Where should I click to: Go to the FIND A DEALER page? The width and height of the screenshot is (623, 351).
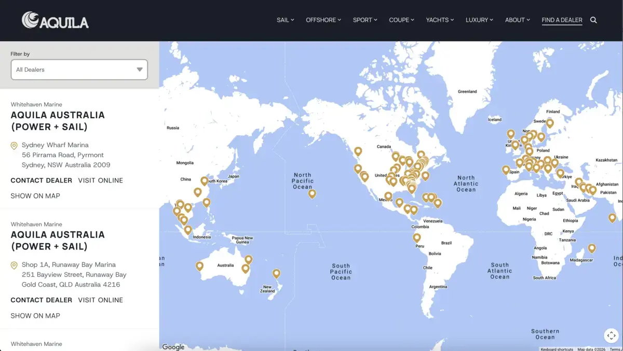point(562,20)
